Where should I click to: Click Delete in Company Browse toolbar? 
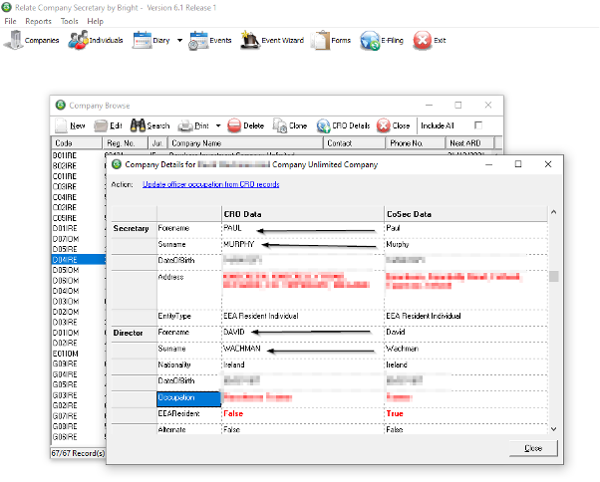click(x=245, y=125)
